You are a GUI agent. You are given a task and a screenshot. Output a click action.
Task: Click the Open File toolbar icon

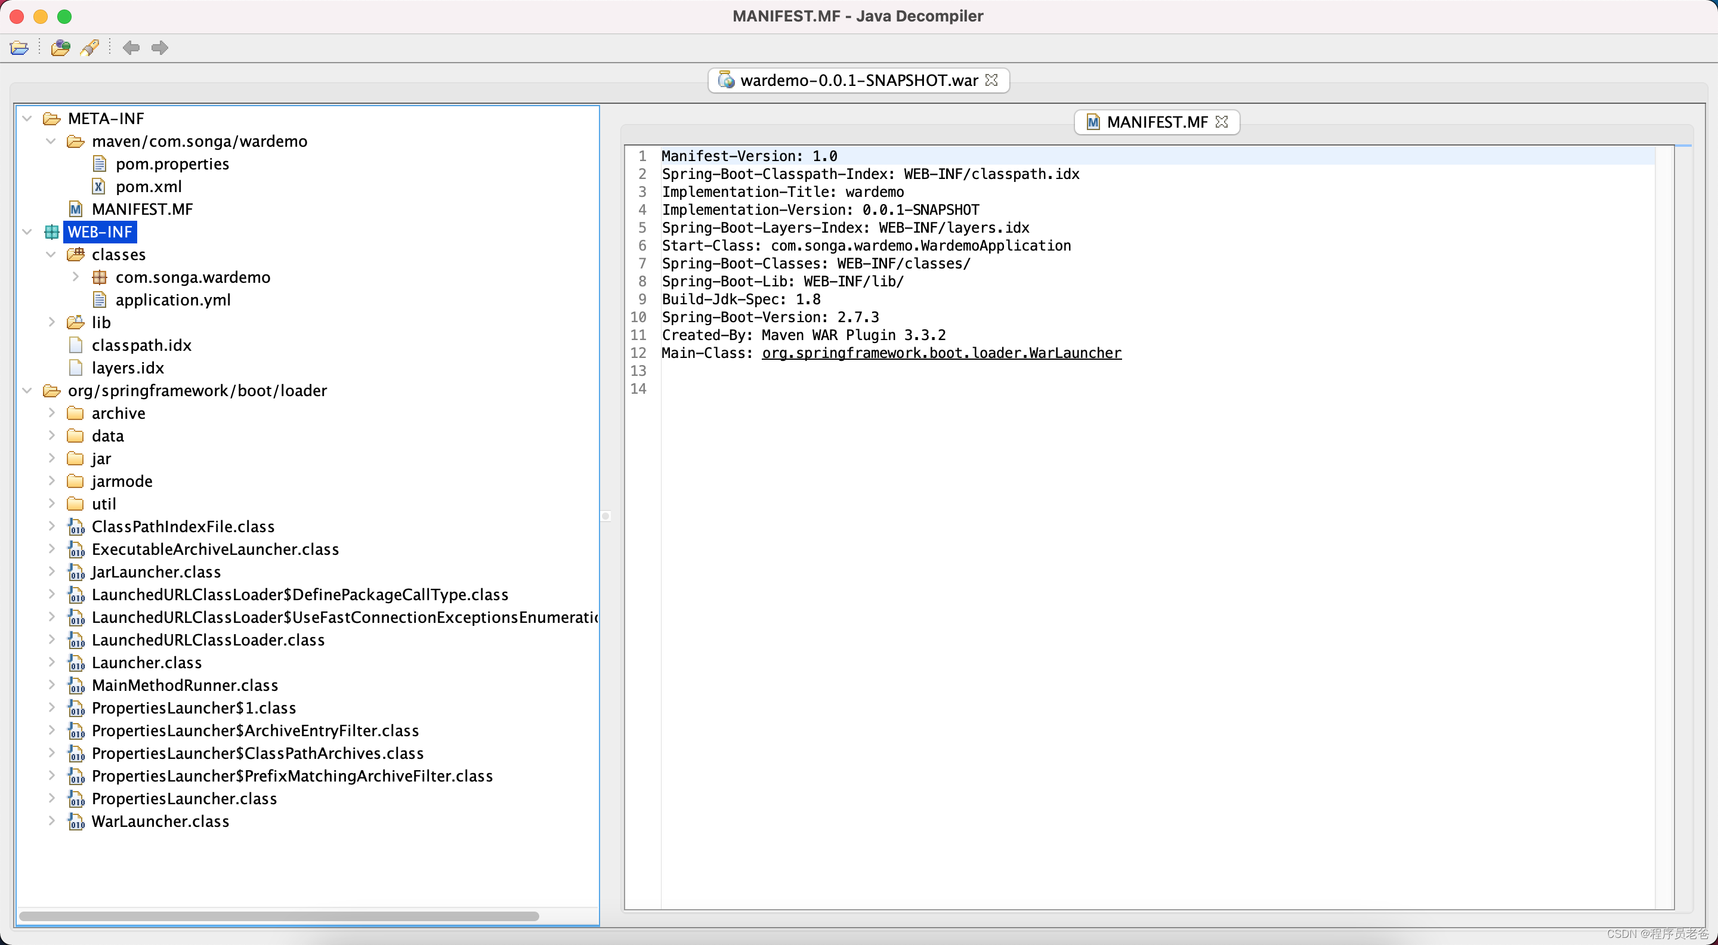(19, 47)
